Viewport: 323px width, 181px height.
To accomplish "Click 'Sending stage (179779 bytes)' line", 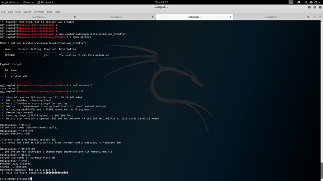I will 37,116.
